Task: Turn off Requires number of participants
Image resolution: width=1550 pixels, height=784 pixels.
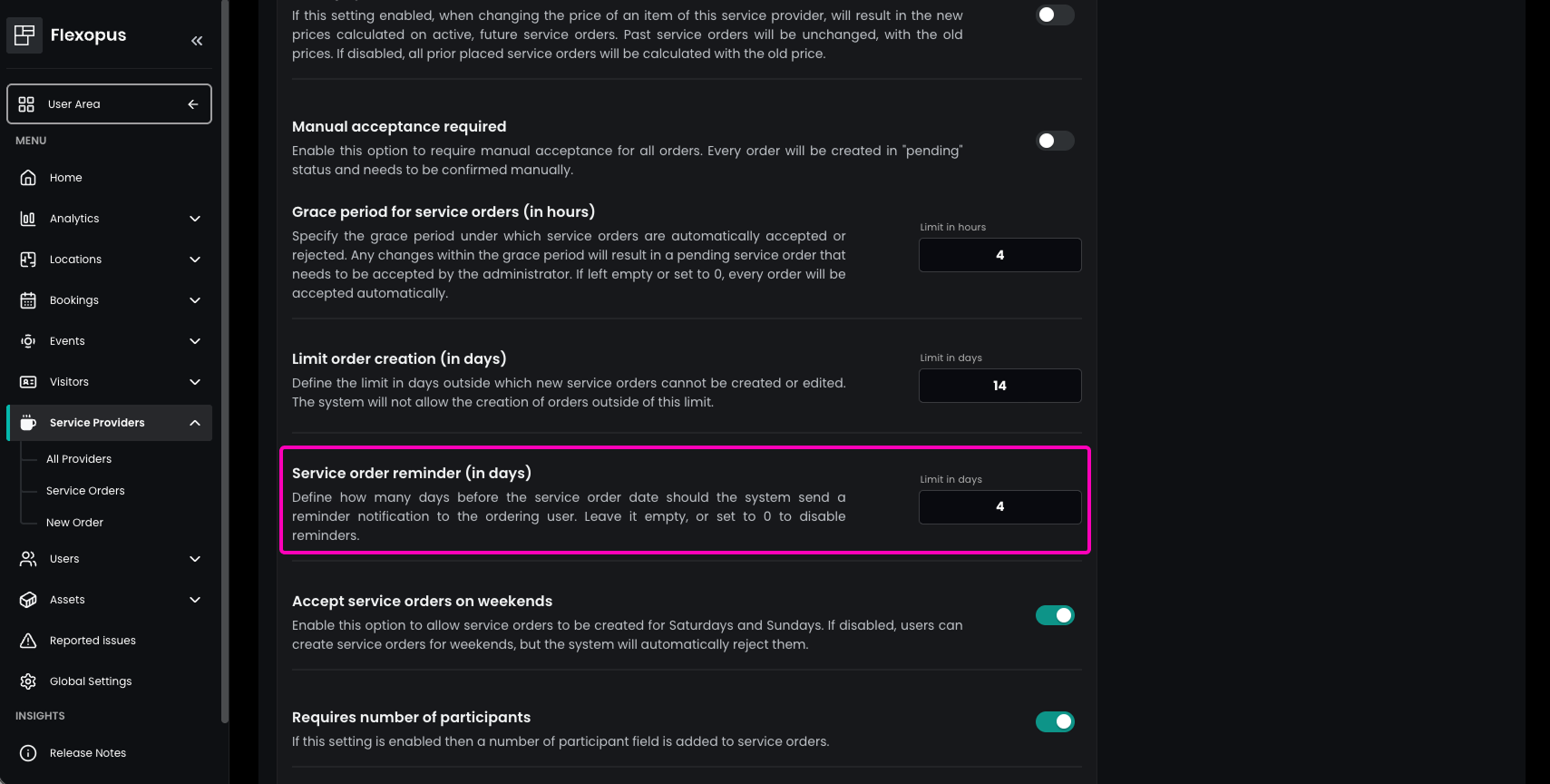Action: (1055, 721)
